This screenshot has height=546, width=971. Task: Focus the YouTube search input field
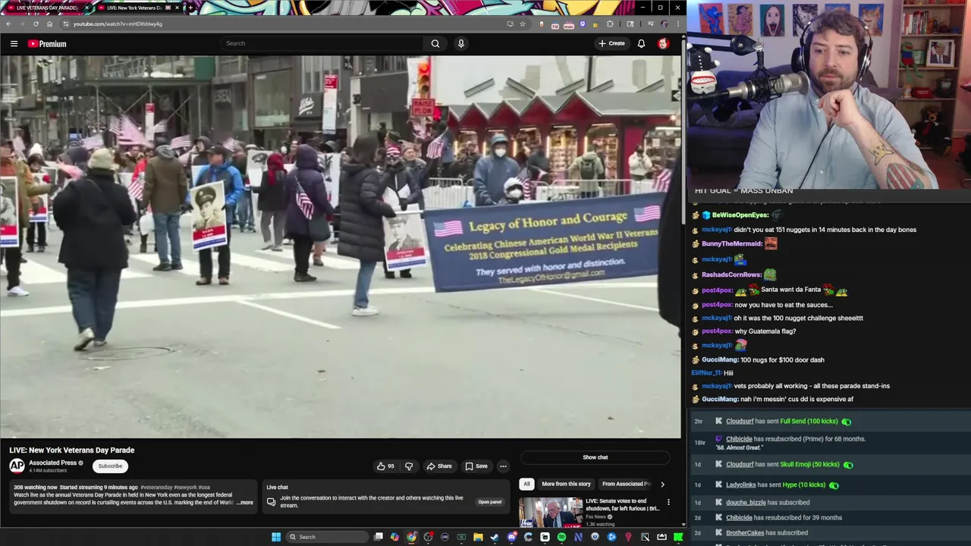click(322, 43)
